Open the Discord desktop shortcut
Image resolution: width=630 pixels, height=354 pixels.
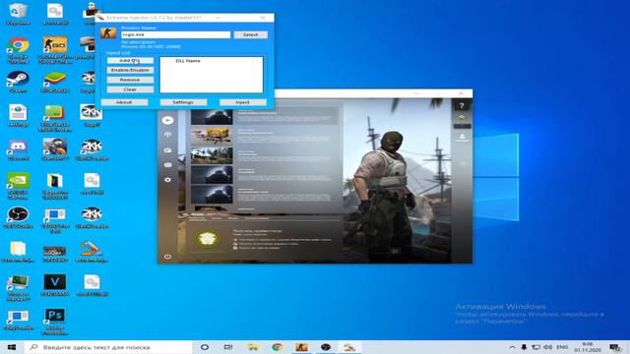click(18, 149)
